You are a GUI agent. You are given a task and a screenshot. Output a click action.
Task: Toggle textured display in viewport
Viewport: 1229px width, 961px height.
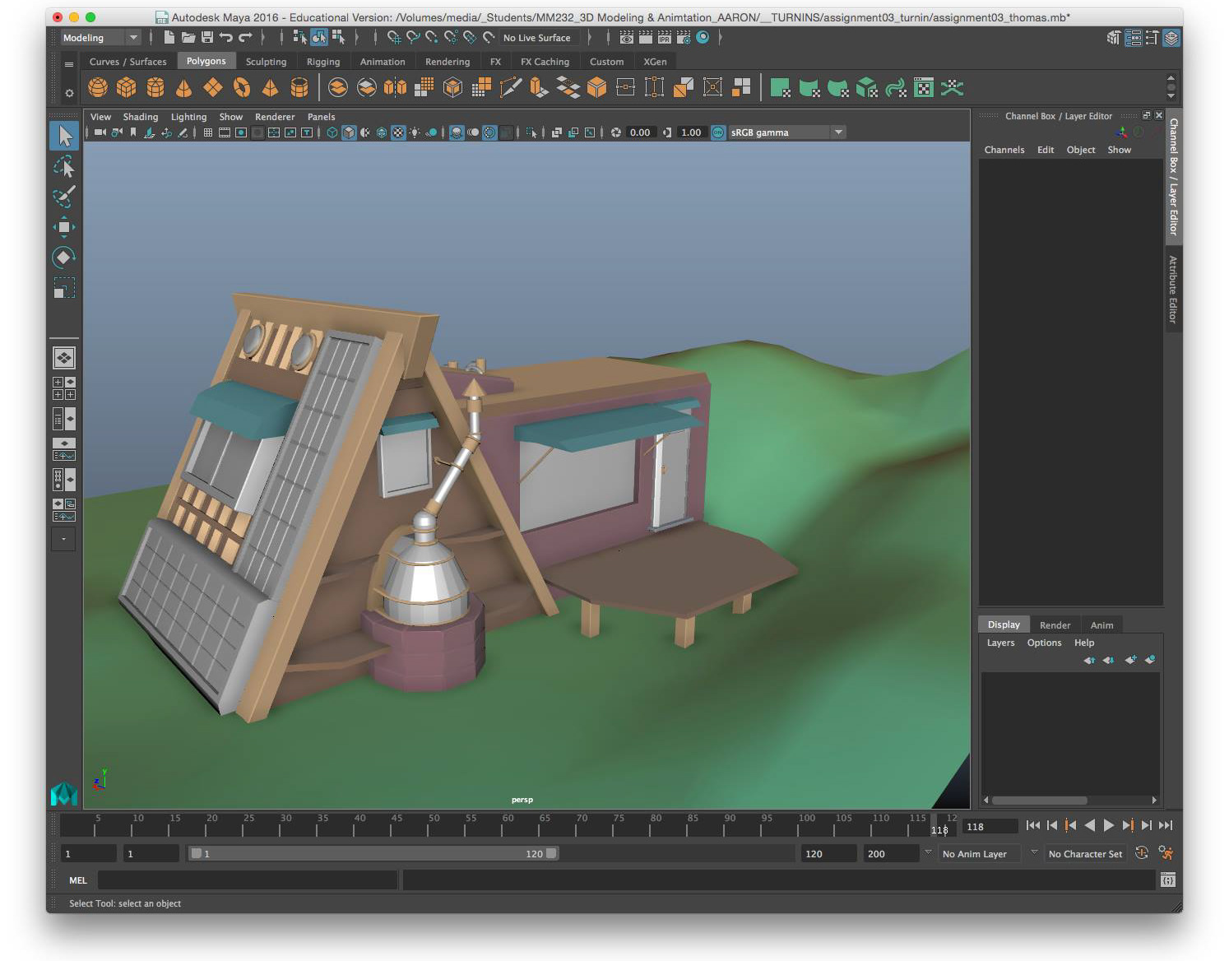pos(398,132)
